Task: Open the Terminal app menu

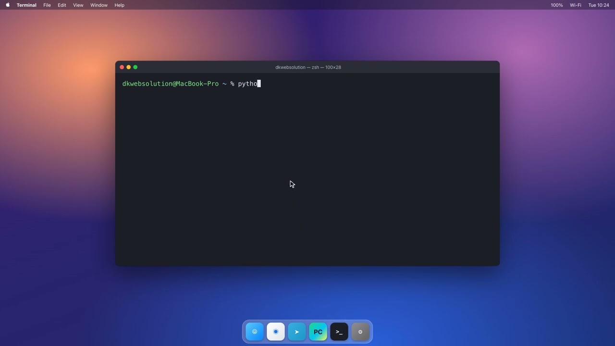Action: point(26,5)
